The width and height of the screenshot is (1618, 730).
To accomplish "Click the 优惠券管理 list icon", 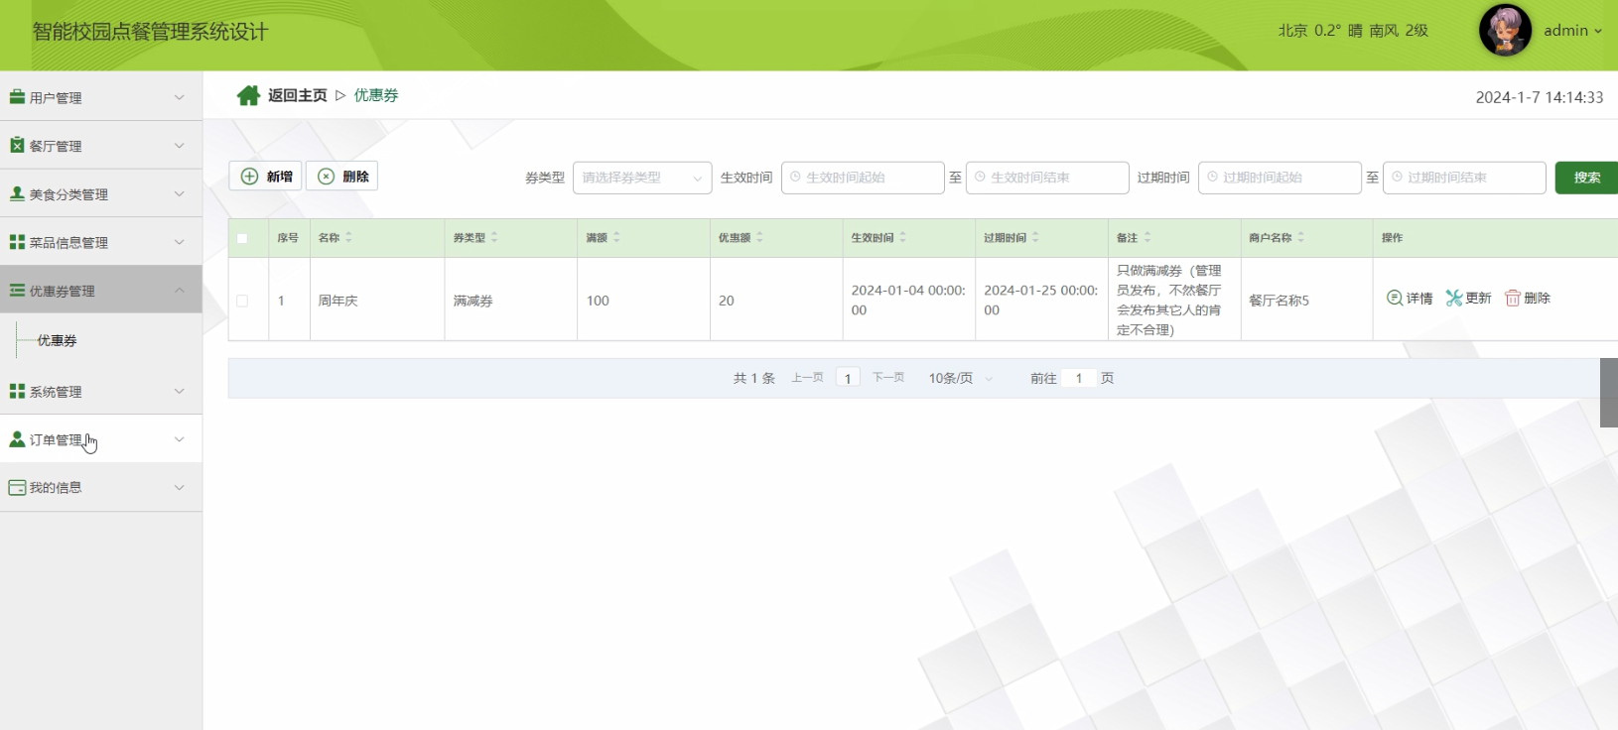I will pos(17,291).
